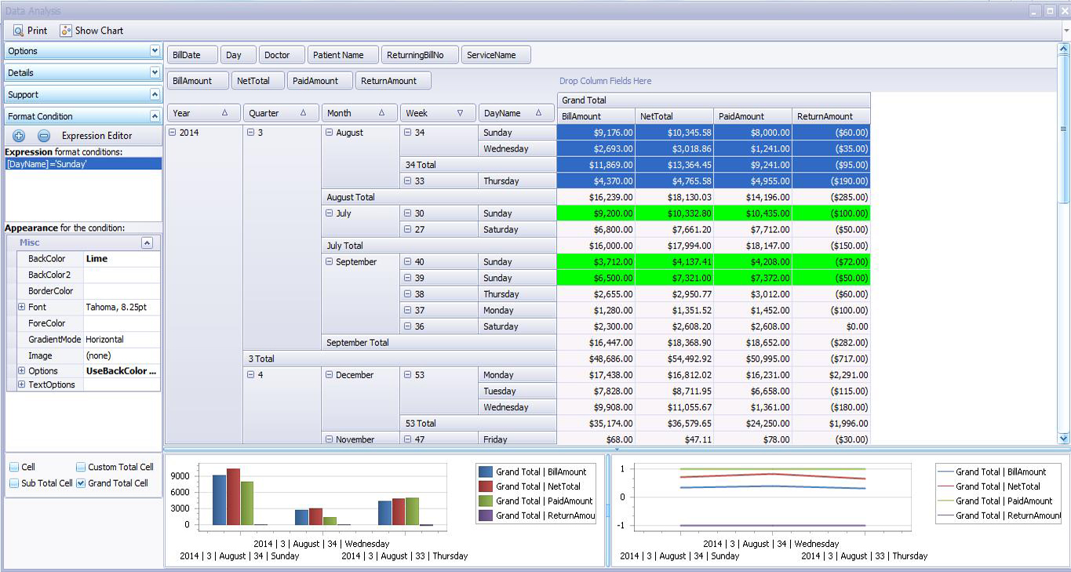Click the Print toolbar icon
This screenshot has width=1071, height=572.
[x=18, y=31]
